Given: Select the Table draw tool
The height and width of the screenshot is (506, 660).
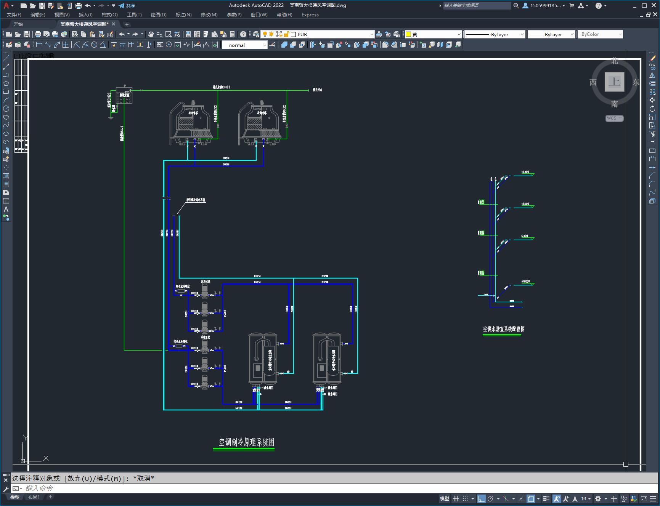Looking at the screenshot, I should (6, 201).
